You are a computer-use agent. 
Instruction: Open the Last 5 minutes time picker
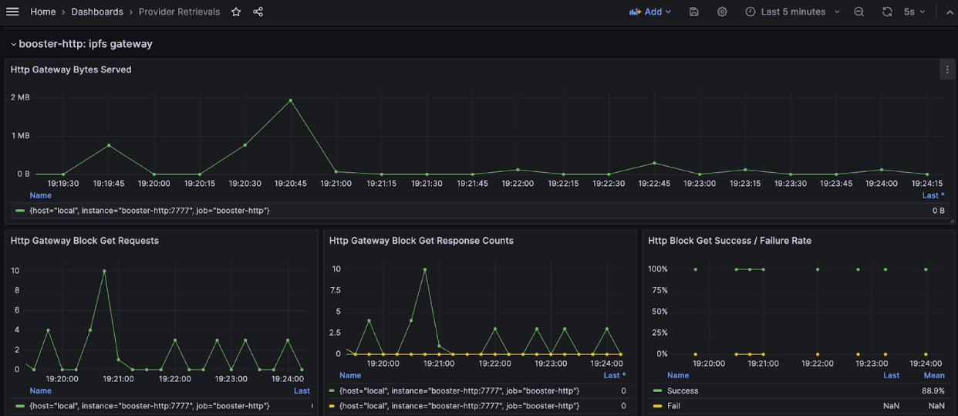click(792, 12)
